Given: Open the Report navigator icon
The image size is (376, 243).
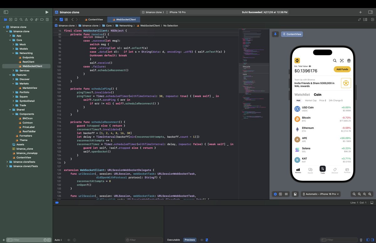Looking at the screenshot, I should click(x=47, y=19).
